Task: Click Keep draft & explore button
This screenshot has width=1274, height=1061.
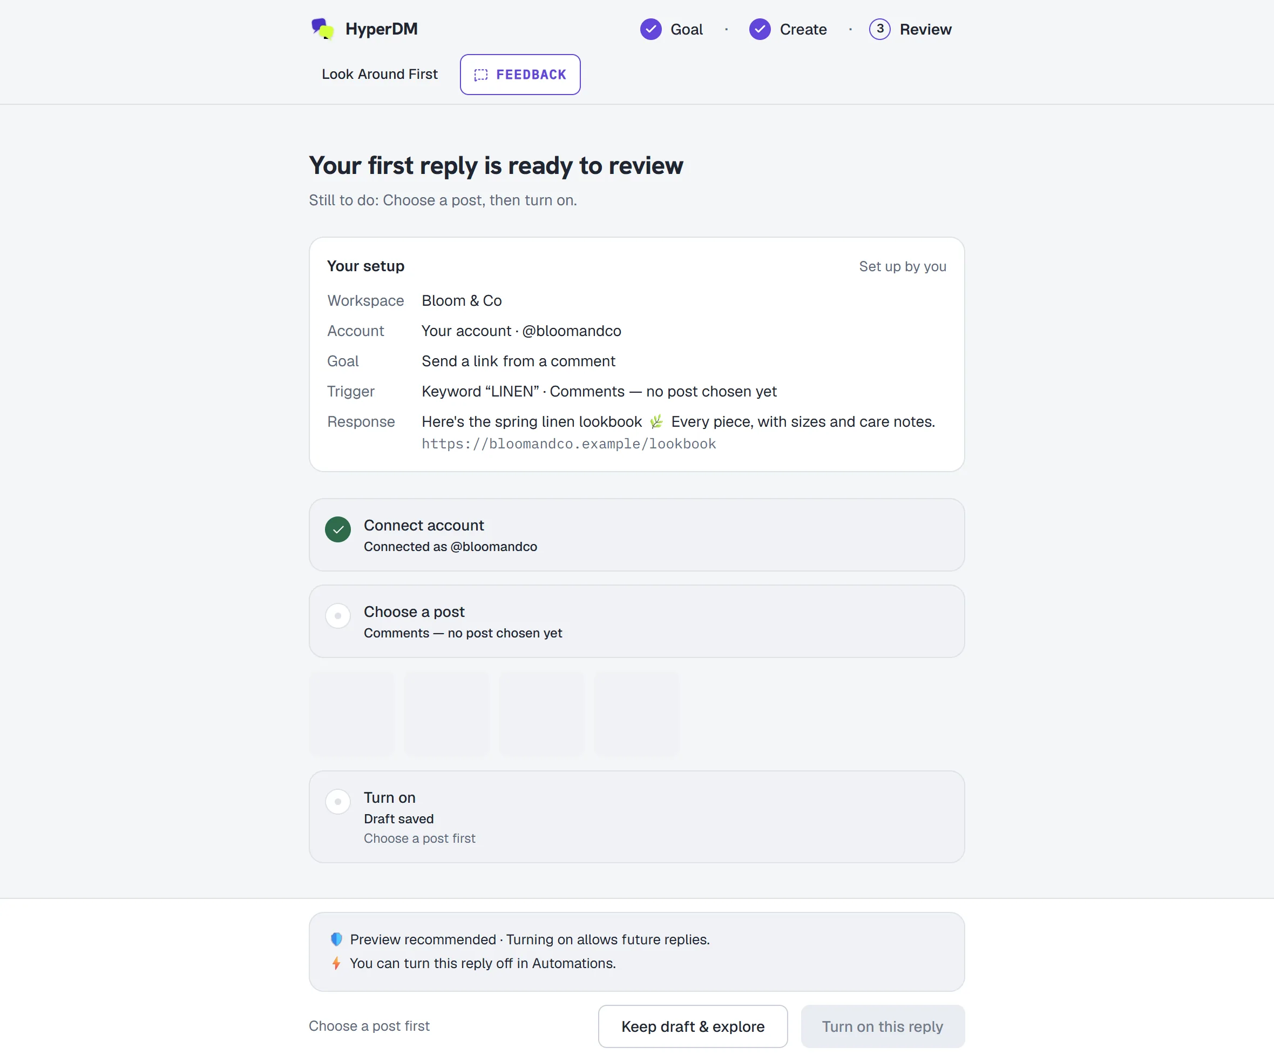Action: pyautogui.click(x=693, y=1026)
